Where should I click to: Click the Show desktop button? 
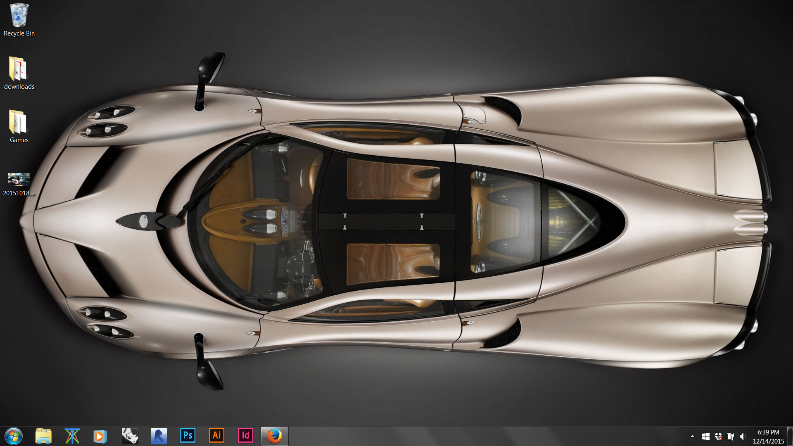point(790,437)
